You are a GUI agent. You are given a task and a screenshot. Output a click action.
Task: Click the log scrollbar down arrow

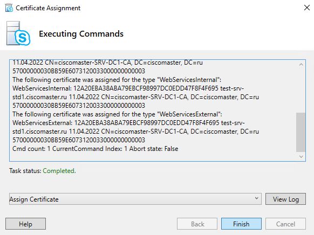coord(301,157)
